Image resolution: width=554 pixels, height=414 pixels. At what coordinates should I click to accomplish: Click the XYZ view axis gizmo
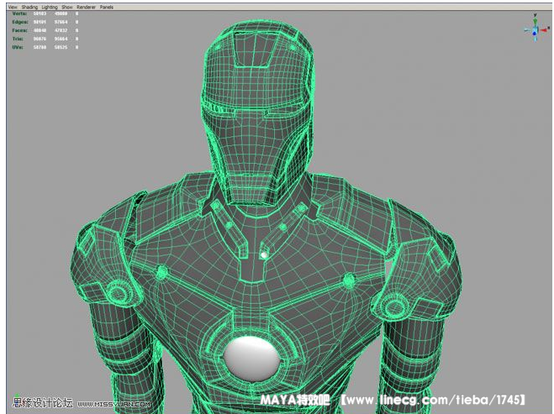536,28
